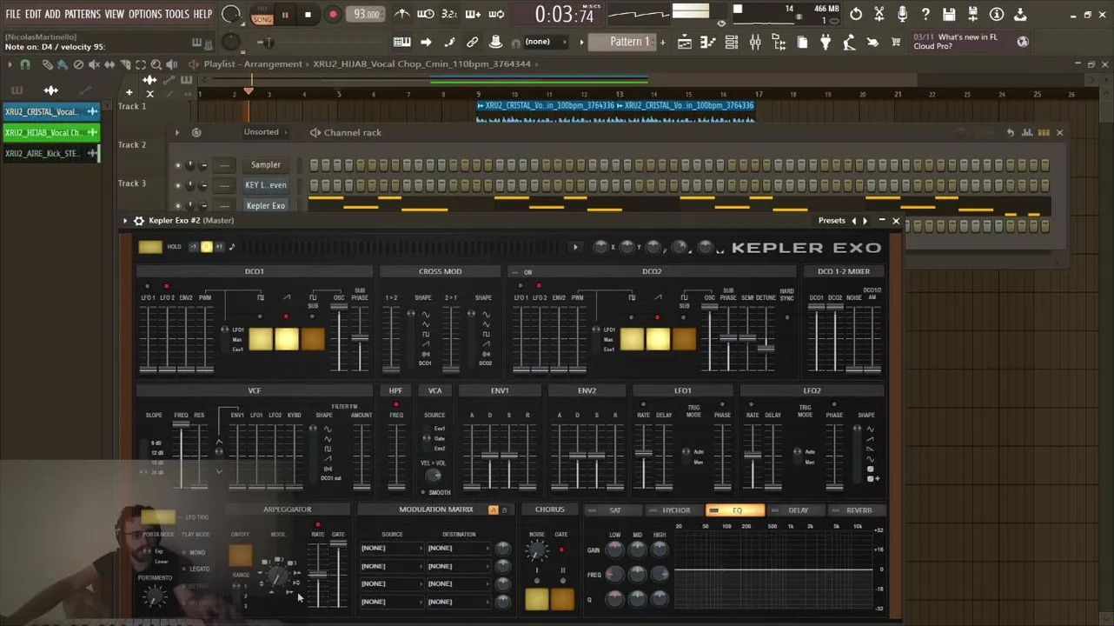The image size is (1114, 626).
Task: Select the XRU2_CRISTAL_Vocal sample in picker
Action: 50,111
